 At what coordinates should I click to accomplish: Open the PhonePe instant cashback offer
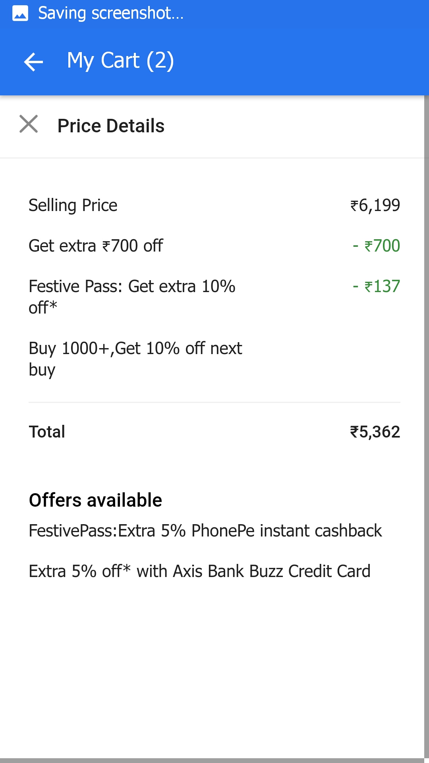(x=205, y=531)
